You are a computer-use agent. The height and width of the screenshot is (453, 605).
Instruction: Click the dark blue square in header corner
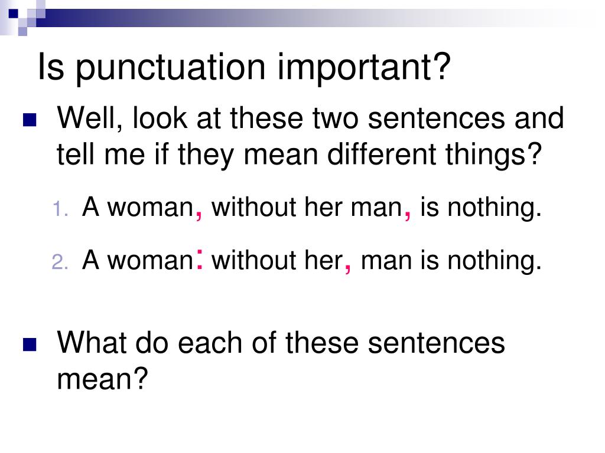pos(13,14)
